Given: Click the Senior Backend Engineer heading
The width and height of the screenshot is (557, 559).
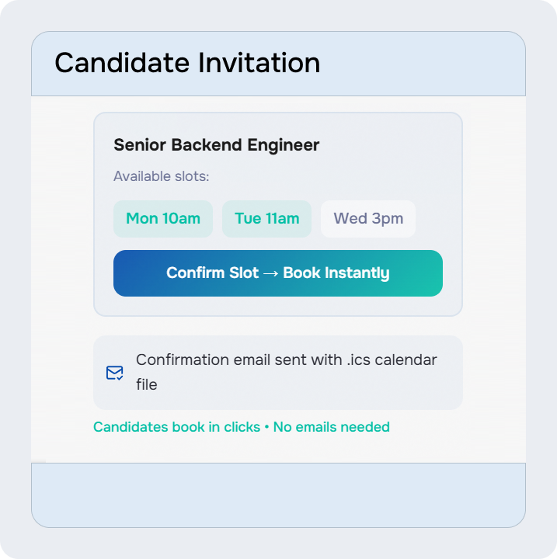Looking at the screenshot, I should tap(217, 145).
